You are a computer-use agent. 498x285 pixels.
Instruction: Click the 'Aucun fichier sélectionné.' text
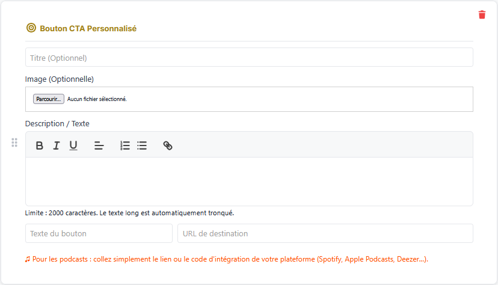point(97,99)
